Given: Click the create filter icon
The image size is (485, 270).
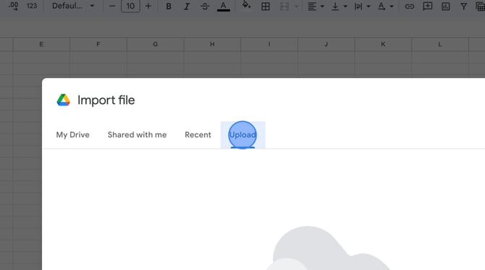Looking at the screenshot, I should (463, 6).
